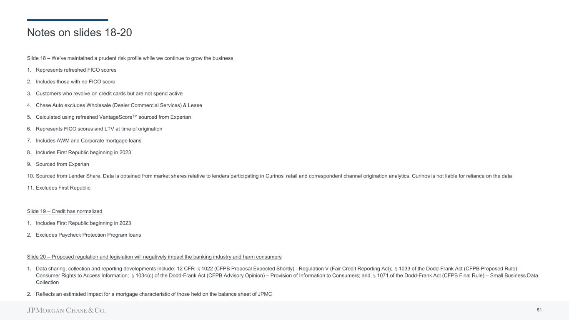Click the "Sourced from Experian" note

62,164
